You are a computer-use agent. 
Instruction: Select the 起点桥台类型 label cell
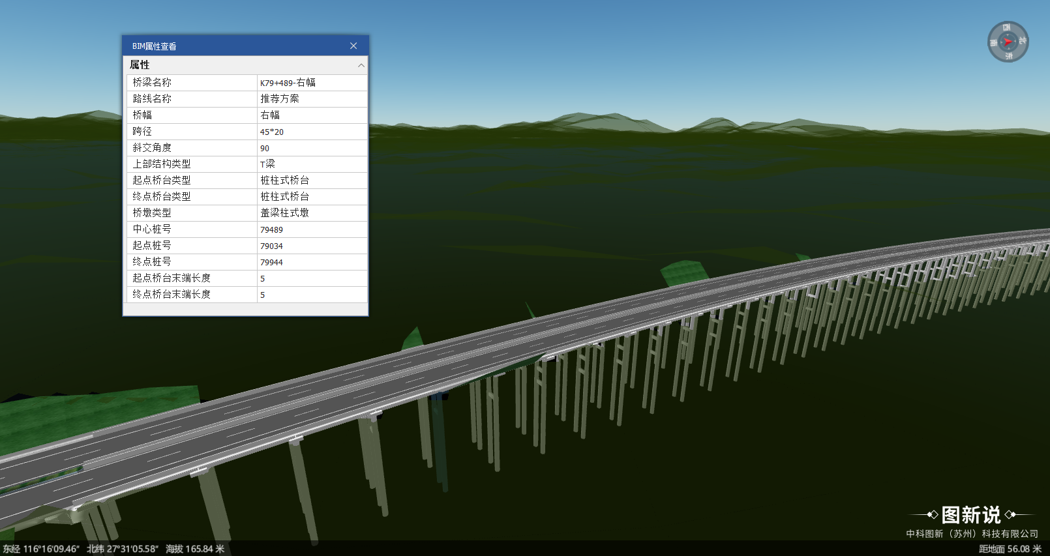tap(192, 181)
